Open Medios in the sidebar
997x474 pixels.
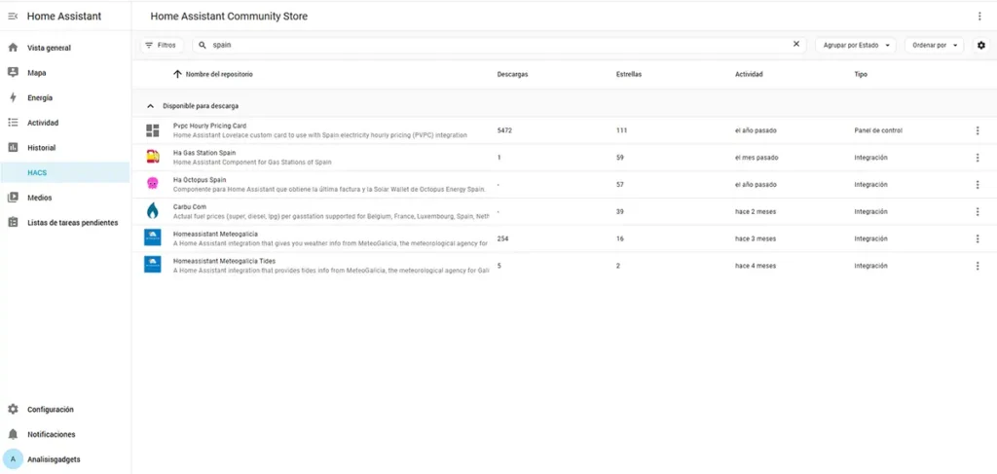tap(65, 198)
